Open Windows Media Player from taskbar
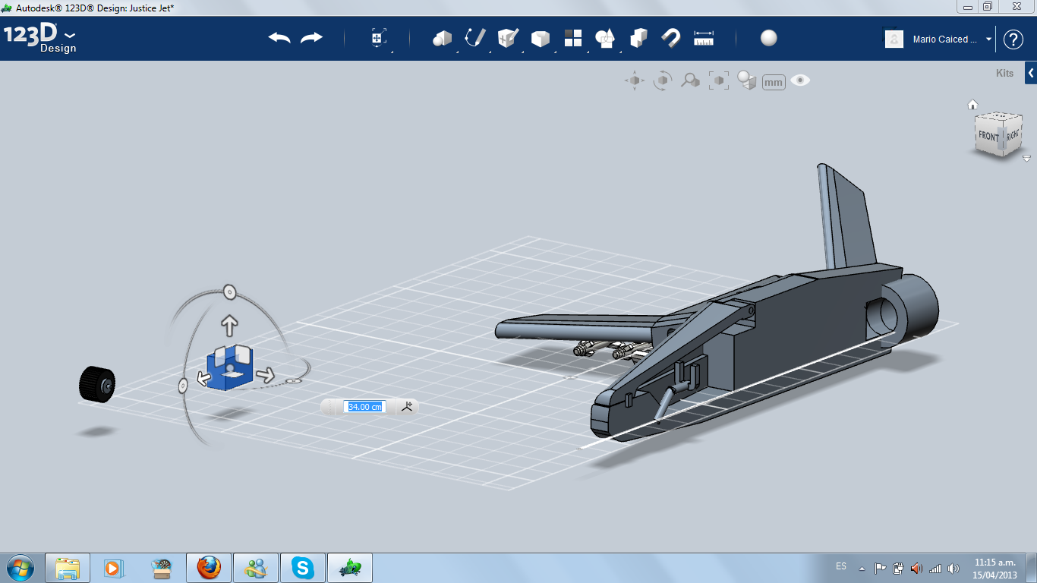The width and height of the screenshot is (1037, 583). [114, 568]
